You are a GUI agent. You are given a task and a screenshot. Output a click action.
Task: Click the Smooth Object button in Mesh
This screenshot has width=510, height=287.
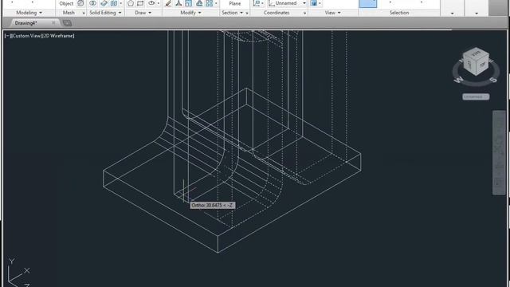tap(66, 3)
